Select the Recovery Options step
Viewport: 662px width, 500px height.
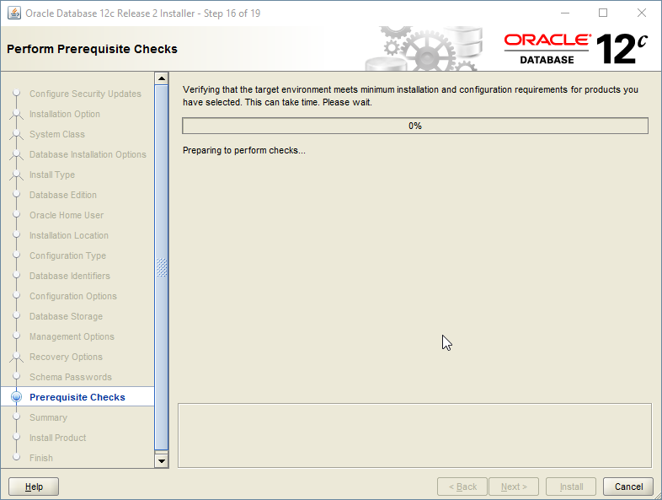point(66,358)
